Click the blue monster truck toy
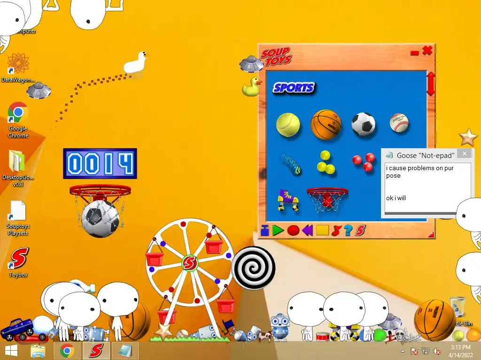Screen dimensions: 481x360 coord(17,329)
